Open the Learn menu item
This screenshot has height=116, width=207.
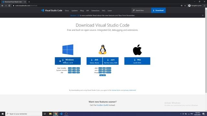pyautogui.click(x=110, y=11)
